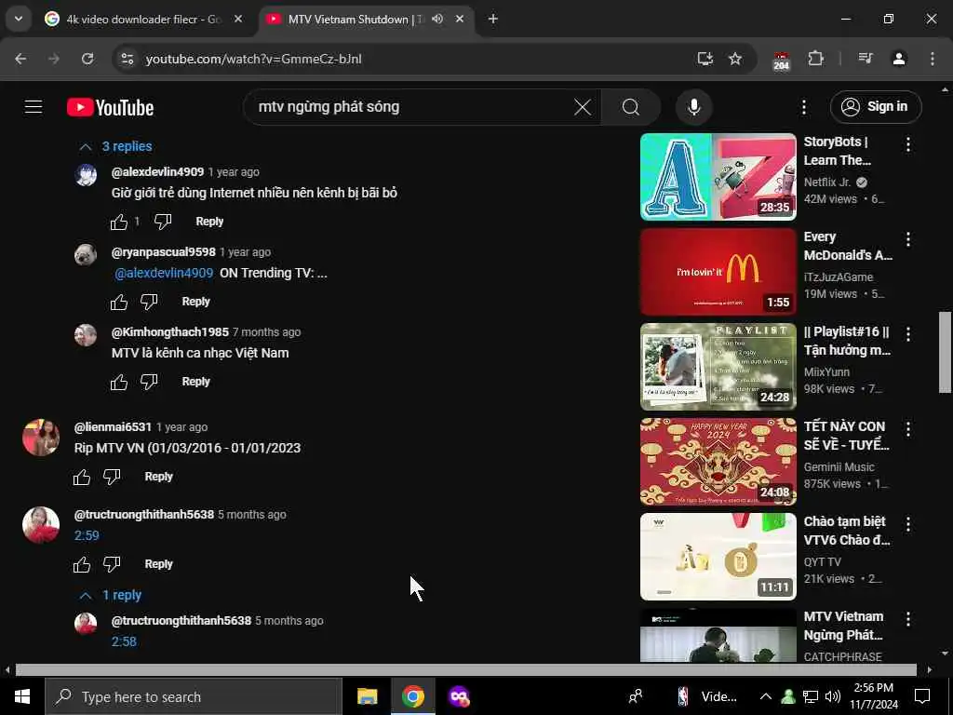Dislike the comment by @alexdevlin4909
This screenshot has width=953, height=715.
coord(162,222)
